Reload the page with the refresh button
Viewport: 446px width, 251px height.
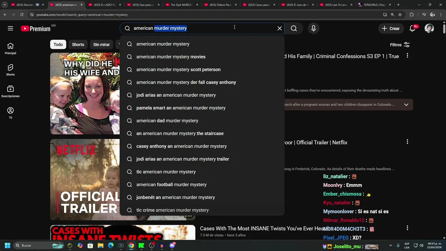22,15
